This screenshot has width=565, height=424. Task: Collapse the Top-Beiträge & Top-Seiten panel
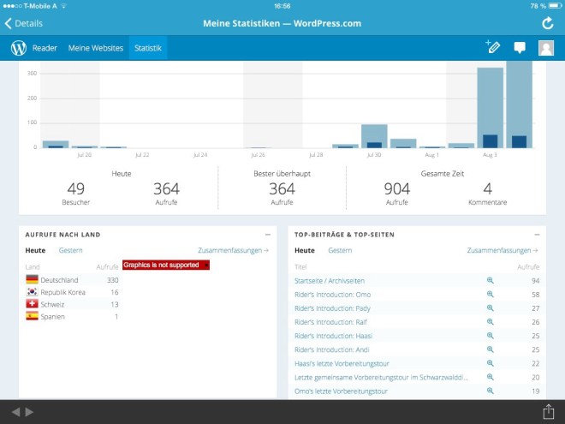click(537, 234)
